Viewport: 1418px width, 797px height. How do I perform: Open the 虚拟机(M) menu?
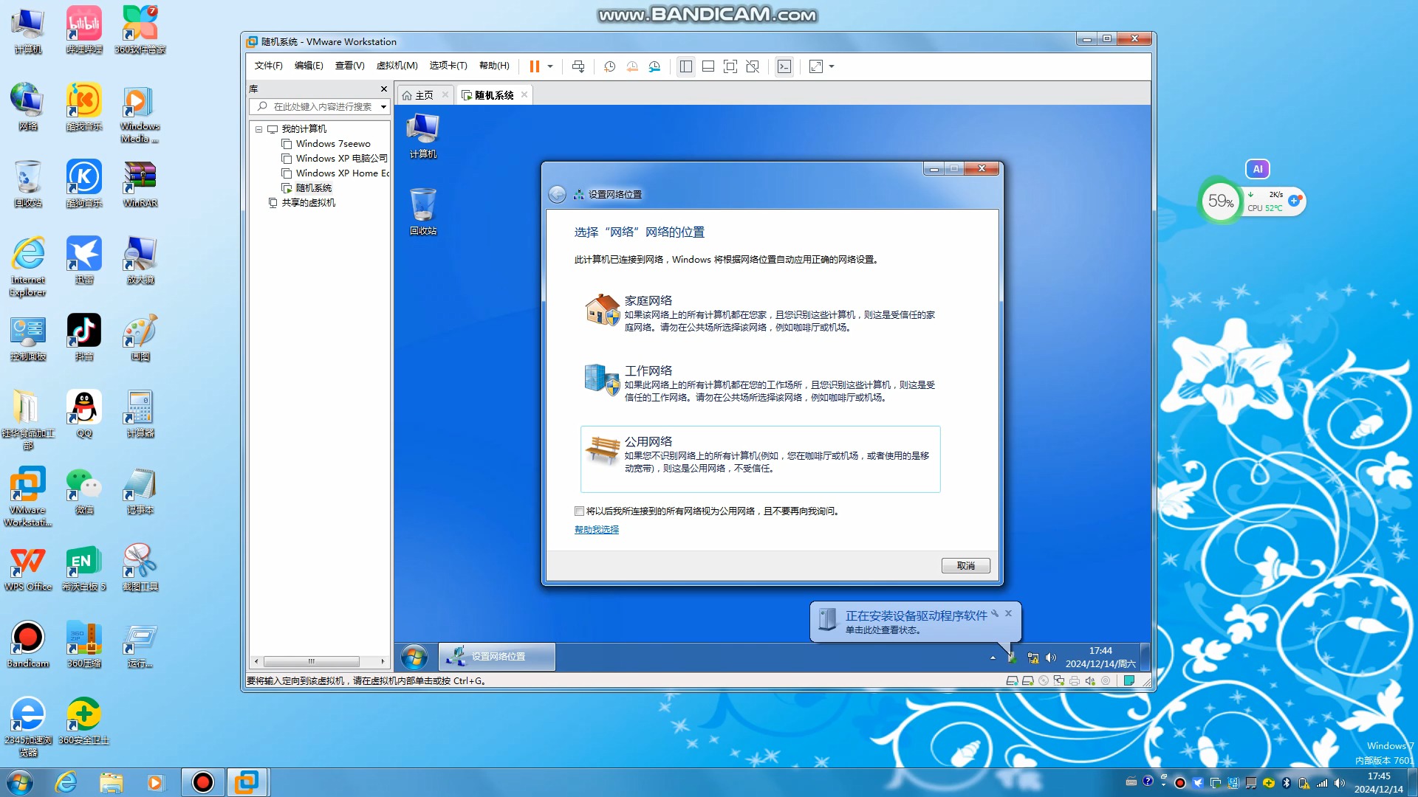click(397, 66)
